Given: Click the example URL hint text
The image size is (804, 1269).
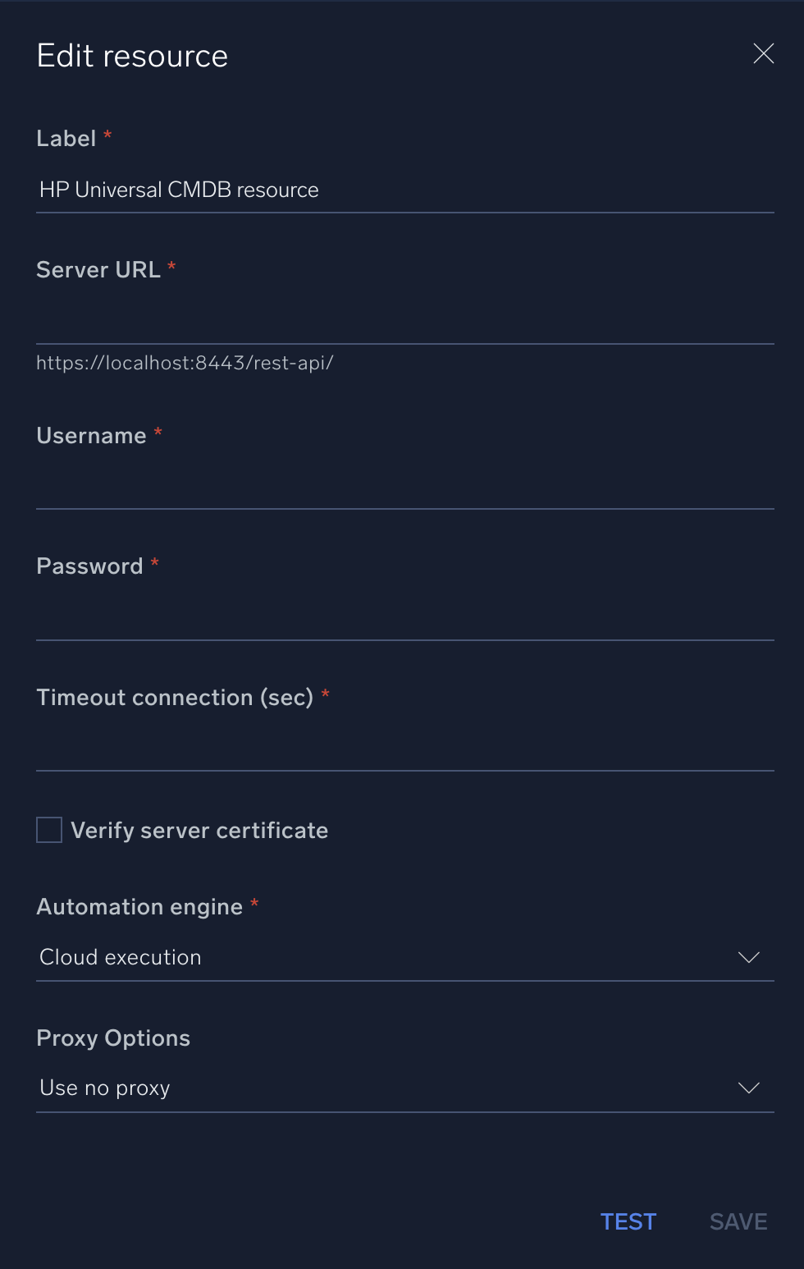Looking at the screenshot, I should (185, 362).
